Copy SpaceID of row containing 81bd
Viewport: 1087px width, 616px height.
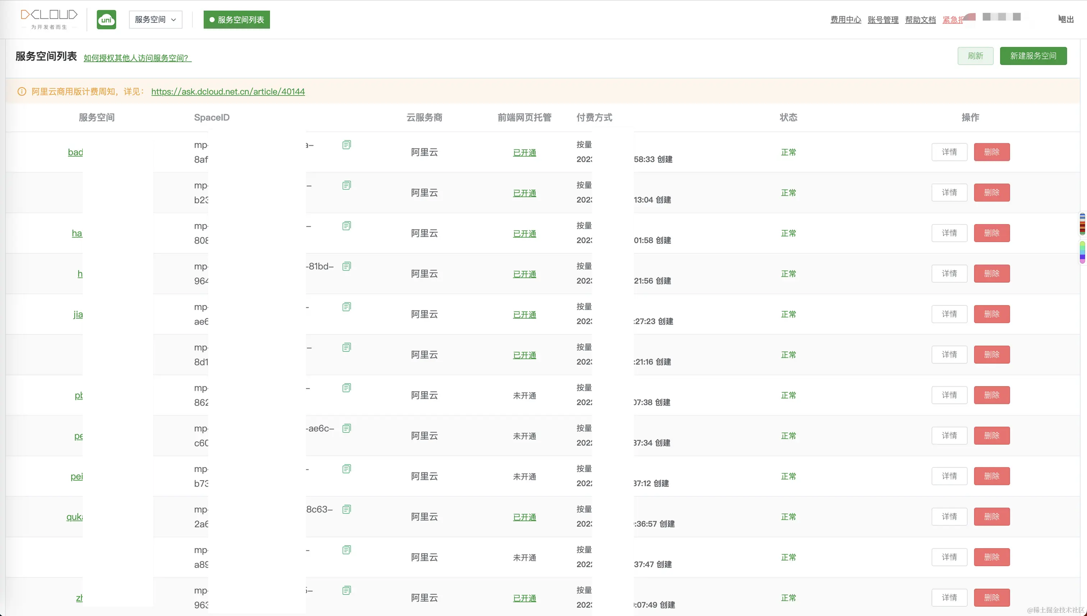point(346,267)
